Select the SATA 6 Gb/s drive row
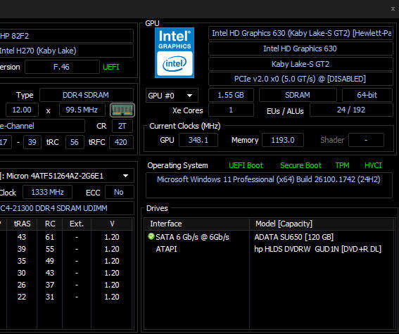Image resolution: width=399 pixels, height=334 pixels. (270, 237)
